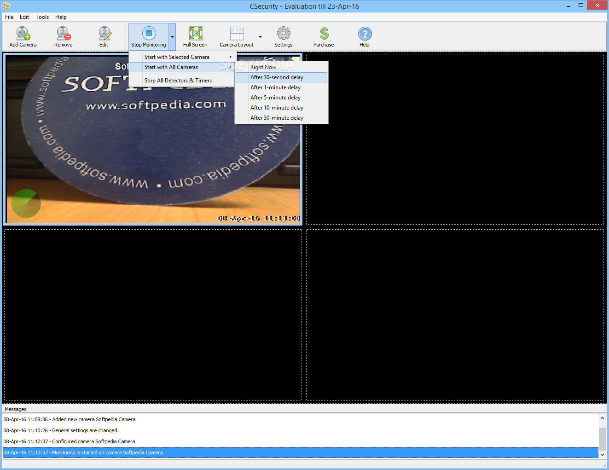
Task: Open the Help menu in menu bar
Action: (61, 17)
